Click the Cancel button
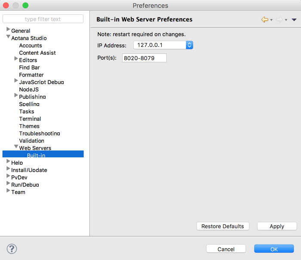 click(x=226, y=249)
